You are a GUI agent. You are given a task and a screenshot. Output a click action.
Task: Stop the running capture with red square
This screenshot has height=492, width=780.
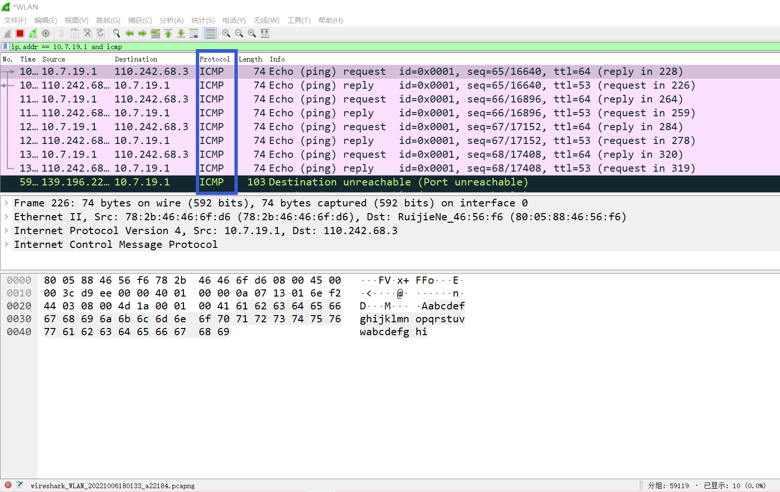pyautogui.click(x=20, y=33)
